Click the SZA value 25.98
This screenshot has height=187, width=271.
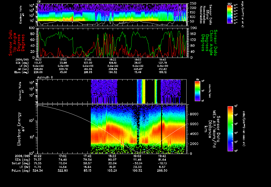pos(63,63)
